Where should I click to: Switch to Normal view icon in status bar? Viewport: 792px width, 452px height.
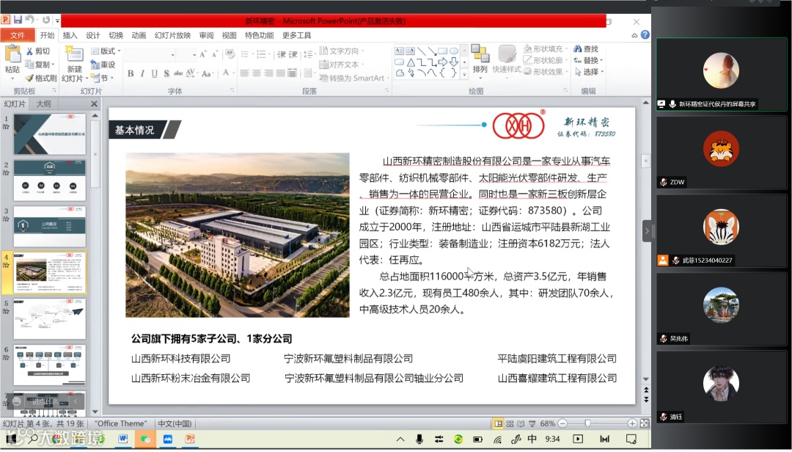click(x=498, y=423)
